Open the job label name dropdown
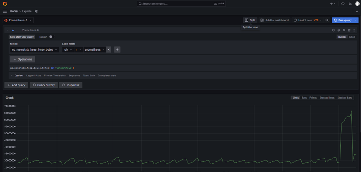Image resolution: width=361 pixels, height=172 pixels. point(68,50)
